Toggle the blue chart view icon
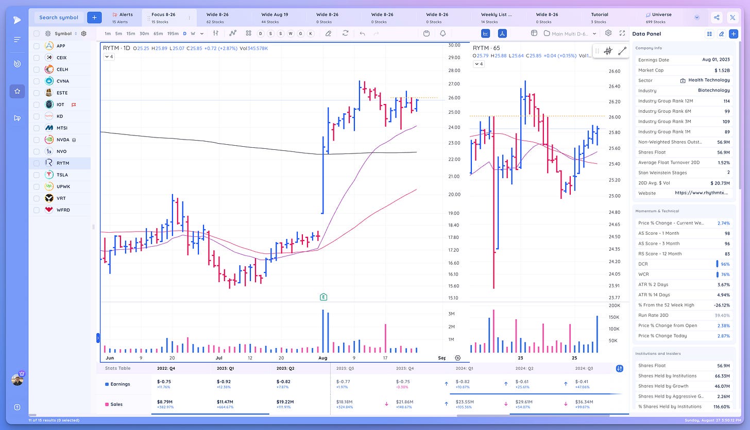The width and height of the screenshot is (750, 430). click(485, 33)
